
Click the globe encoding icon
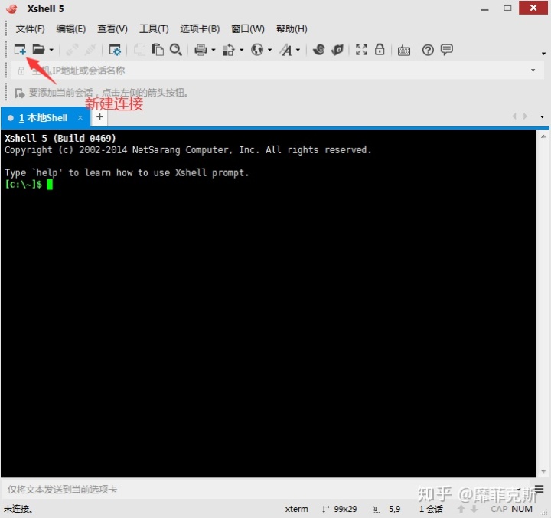(257, 50)
